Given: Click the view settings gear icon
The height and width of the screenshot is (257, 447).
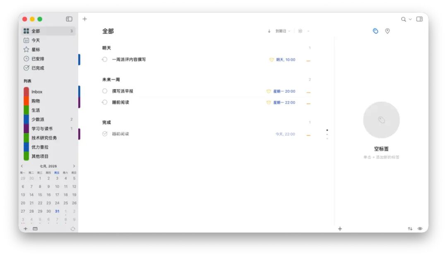Looking at the screenshot, I should click(x=300, y=31).
